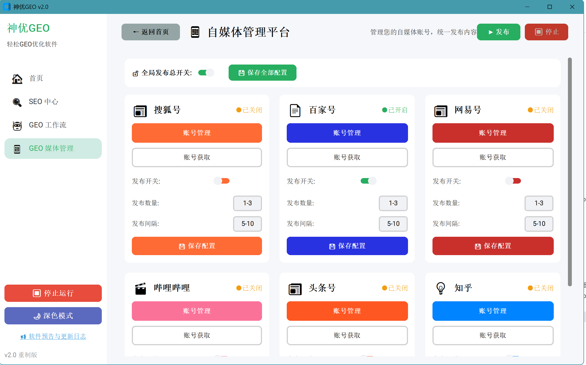Click 已关闭 status text on 头条号
This screenshot has width=586, height=365.
tap(398, 288)
